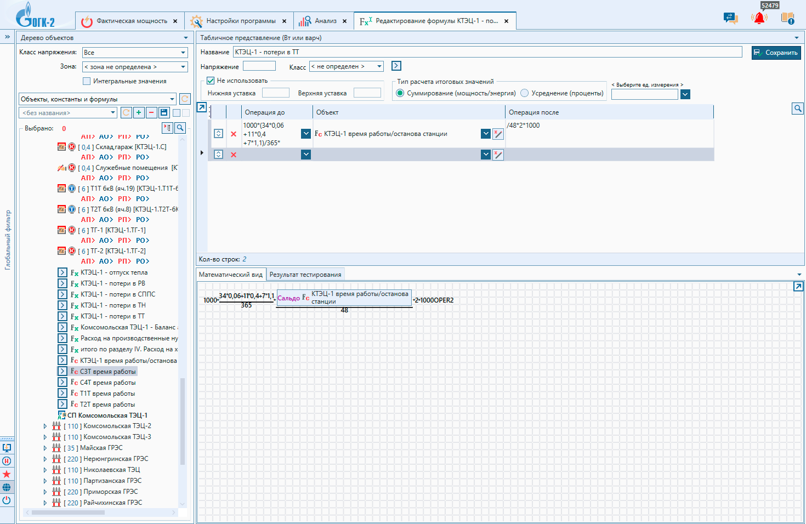Open the unit of measurement dropdown arrow
Viewport: 806px width, 524px height.
685,94
